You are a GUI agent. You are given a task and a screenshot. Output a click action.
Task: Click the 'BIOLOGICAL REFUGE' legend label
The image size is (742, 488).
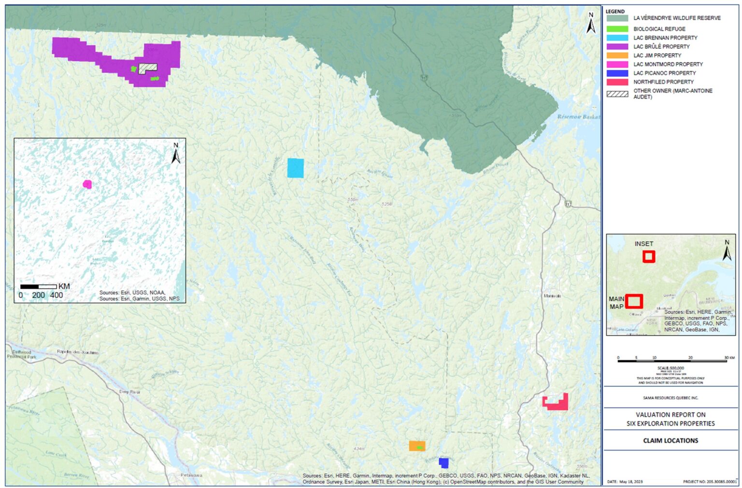tap(659, 29)
